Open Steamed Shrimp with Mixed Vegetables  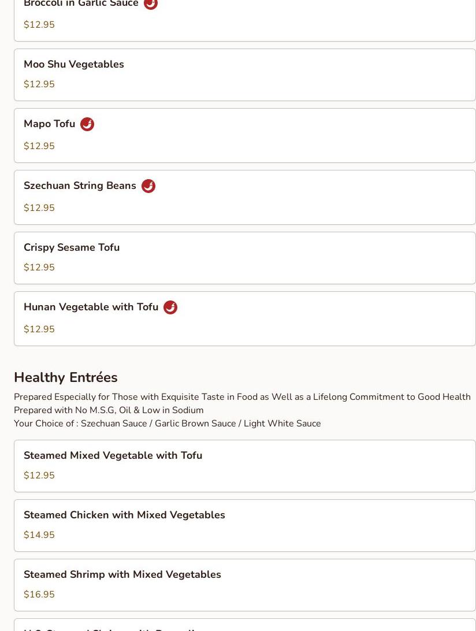244,585
